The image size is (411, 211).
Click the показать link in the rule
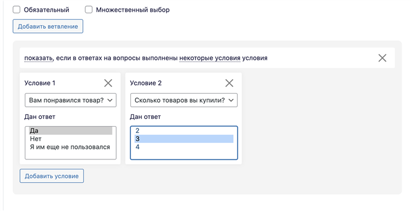coord(39,58)
